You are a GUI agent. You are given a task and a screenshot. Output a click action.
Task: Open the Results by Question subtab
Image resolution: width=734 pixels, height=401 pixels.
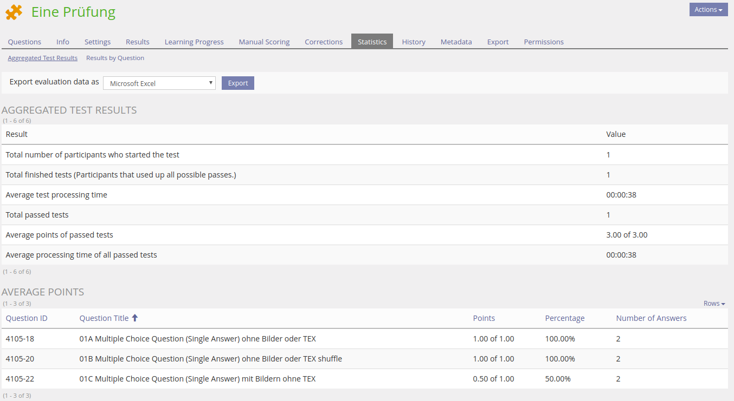pyautogui.click(x=115, y=58)
